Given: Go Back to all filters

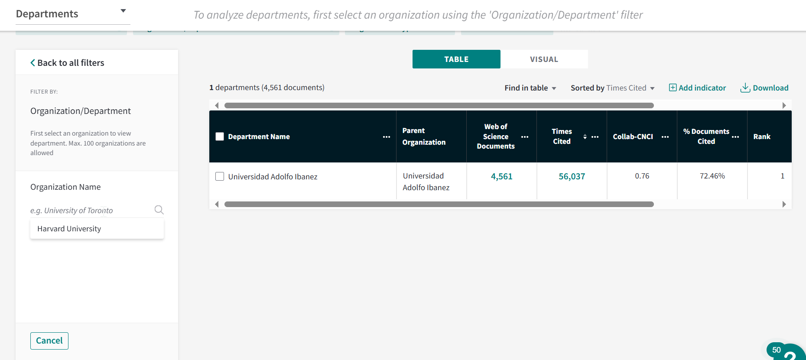Looking at the screenshot, I should [x=67, y=63].
